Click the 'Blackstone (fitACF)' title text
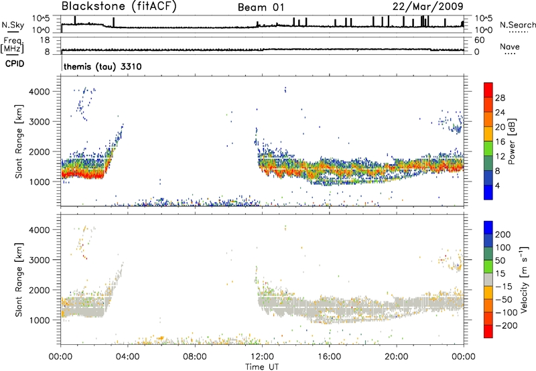Screen dimensions: 536x371 119,6
